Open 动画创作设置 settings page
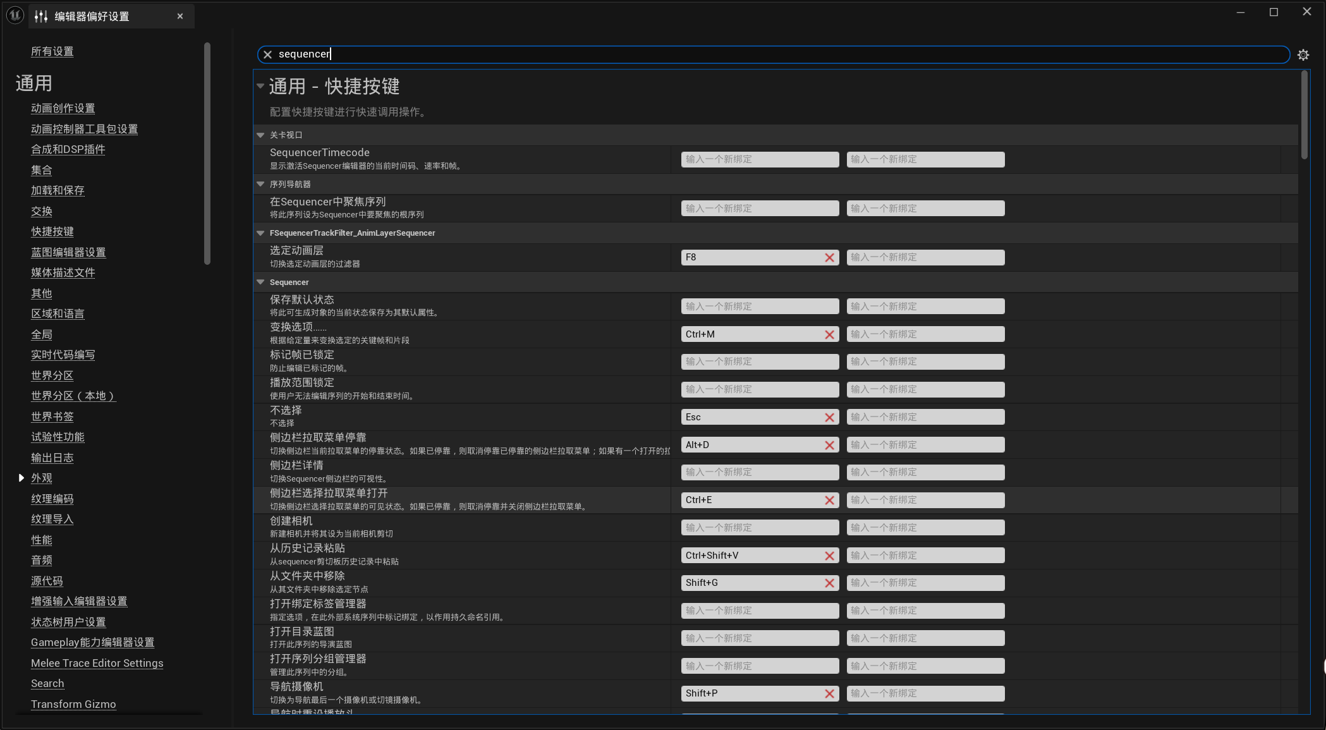Screen dimensions: 1326x730 tap(63, 108)
